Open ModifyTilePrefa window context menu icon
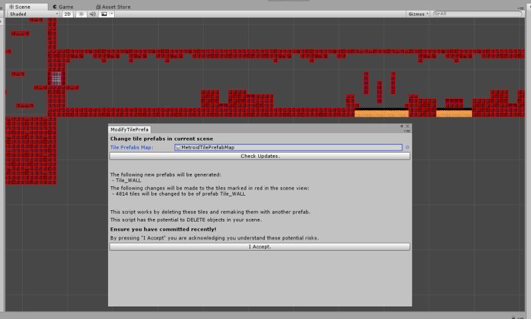531x319 pixels. coord(407,131)
